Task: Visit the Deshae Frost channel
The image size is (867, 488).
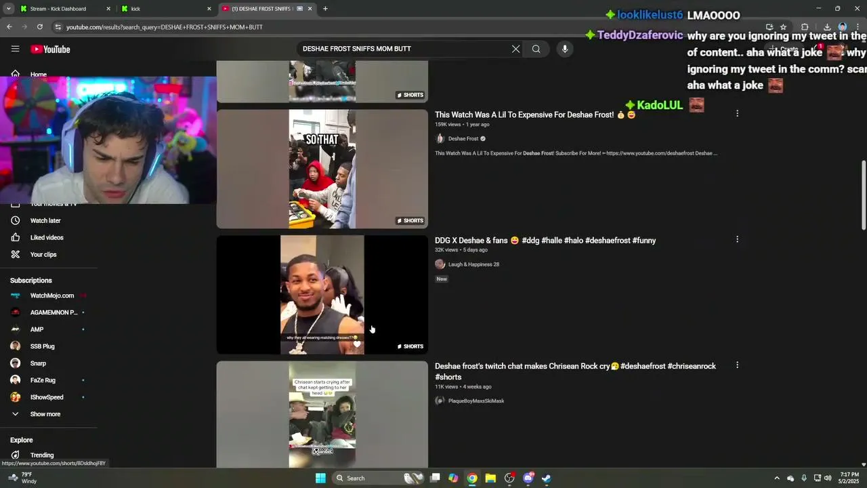Action: (463, 139)
